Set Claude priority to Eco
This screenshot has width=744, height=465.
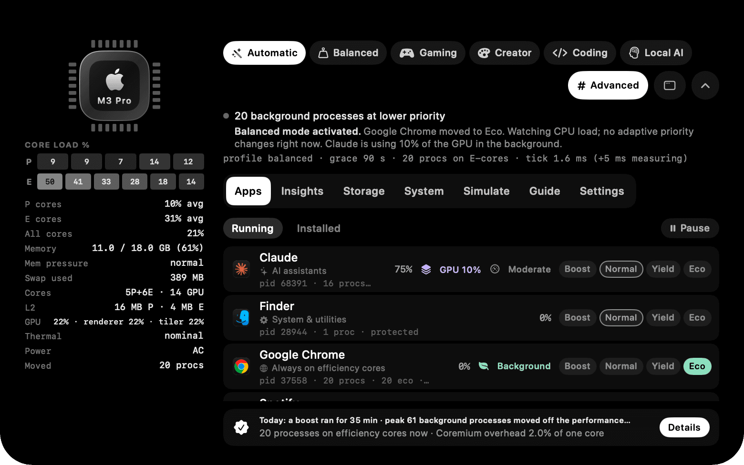point(697,269)
